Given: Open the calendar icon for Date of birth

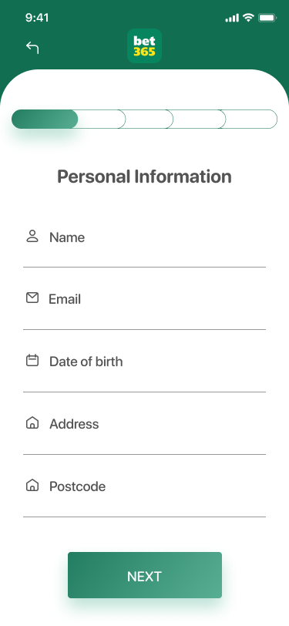Looking at the screenshot, I should click(x=32, y=361).
